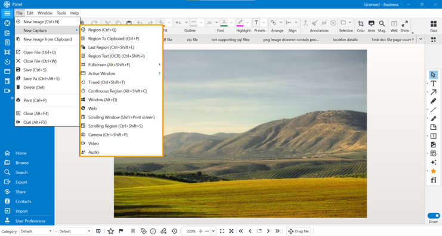Open the info icon in status bar

pyautogui.click(x=153, y=231)
